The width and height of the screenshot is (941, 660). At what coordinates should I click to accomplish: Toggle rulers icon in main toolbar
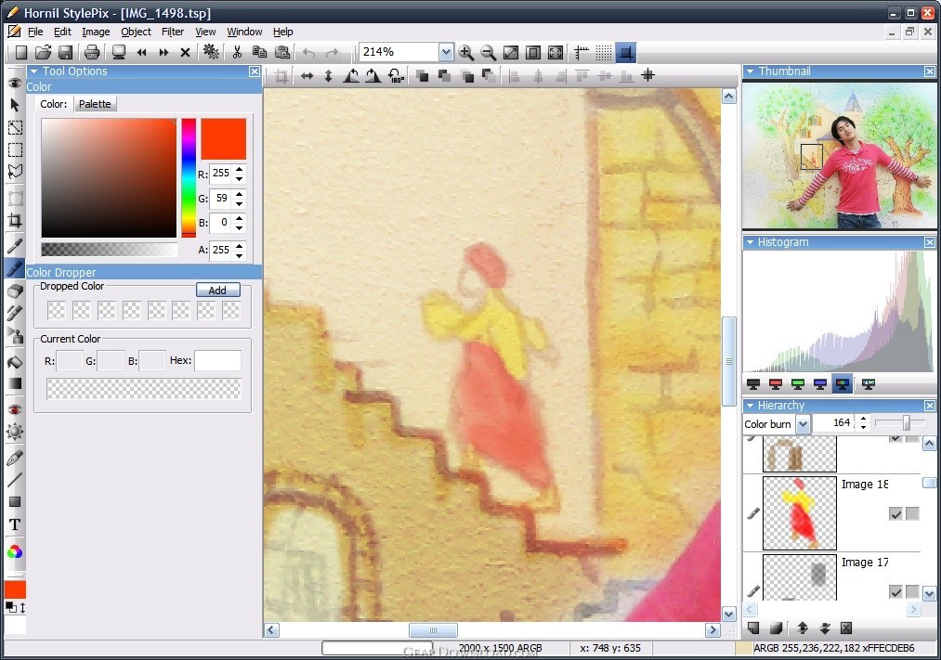(581, 53)
